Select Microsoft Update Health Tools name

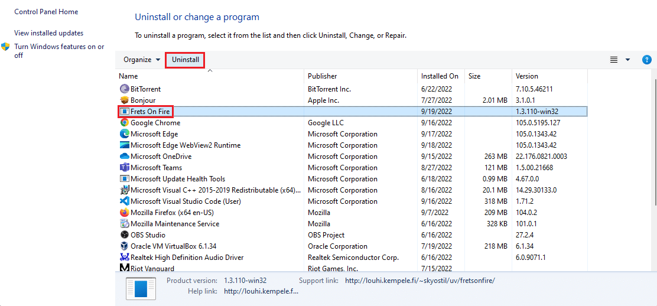(178, 179)
